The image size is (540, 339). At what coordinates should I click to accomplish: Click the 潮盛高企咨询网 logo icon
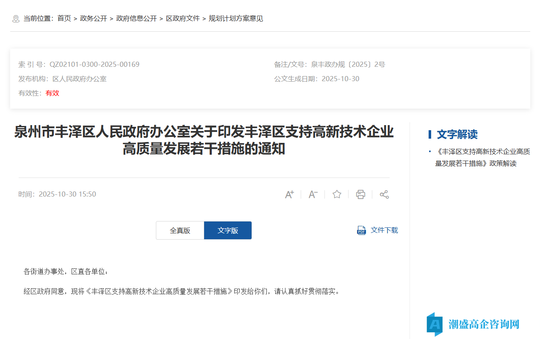click(434, 324)
